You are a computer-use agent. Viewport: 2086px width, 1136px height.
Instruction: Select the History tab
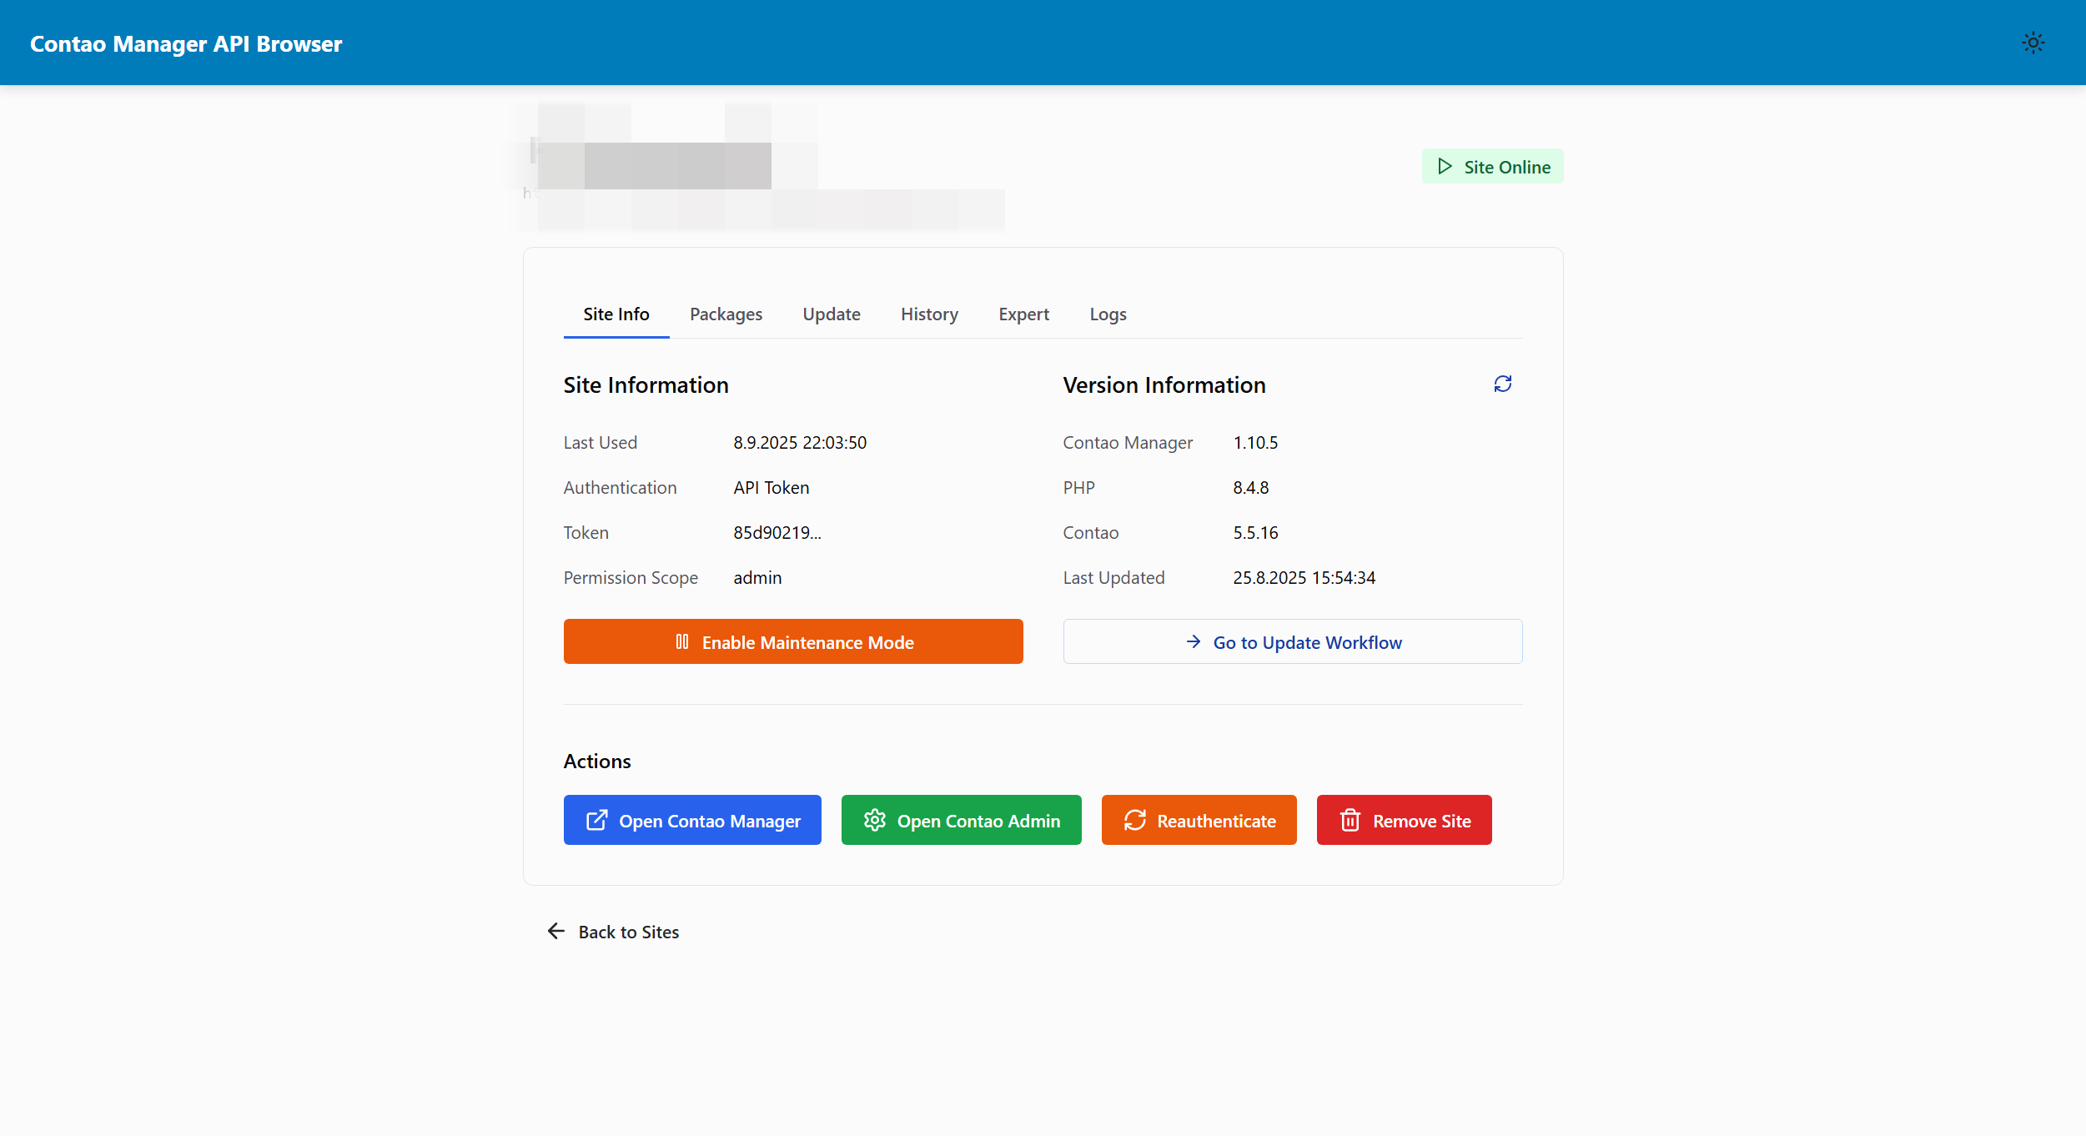929,314
